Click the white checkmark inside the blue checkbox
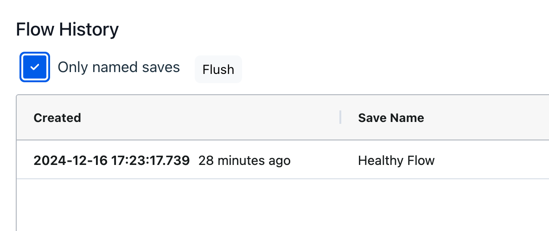549x231 pixels. tap(35, 67)
